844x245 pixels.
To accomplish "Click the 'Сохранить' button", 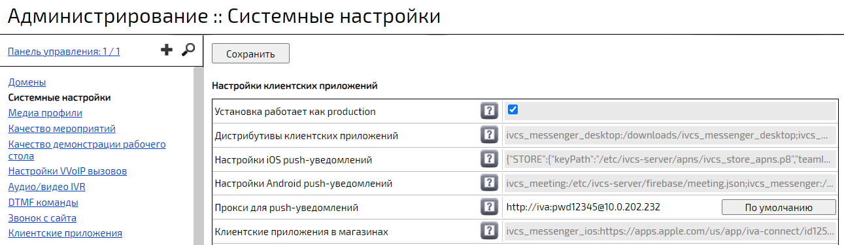I will click(250, 54).
